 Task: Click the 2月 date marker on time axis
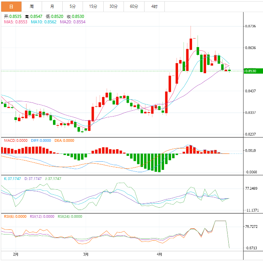coord(16,254)
